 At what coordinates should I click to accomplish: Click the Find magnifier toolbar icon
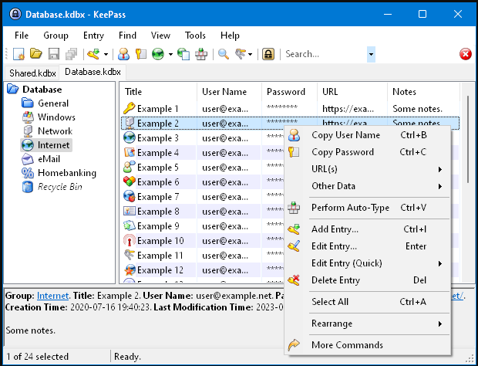point(224,54)
